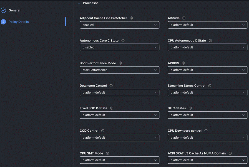The image size is (249, 167).
Task: Click the info icon beside ACPI SRAT L3 Cache
Action: click(230, 153)
